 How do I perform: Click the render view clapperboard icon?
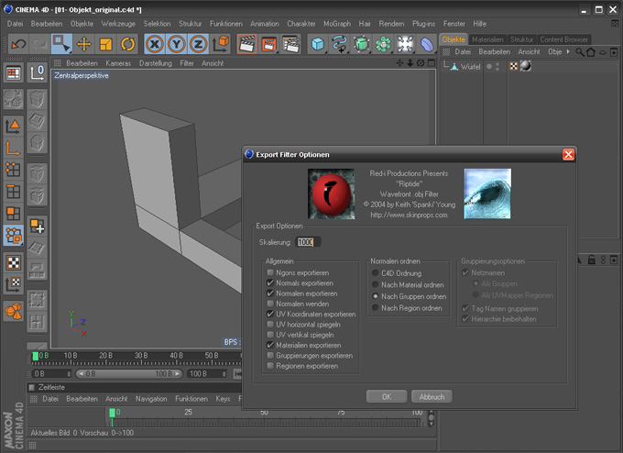point(246,43)
